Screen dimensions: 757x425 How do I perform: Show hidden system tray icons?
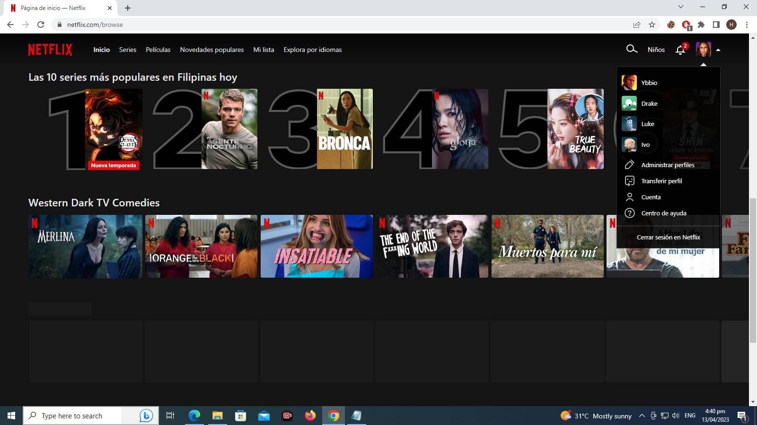pos(642,416)
